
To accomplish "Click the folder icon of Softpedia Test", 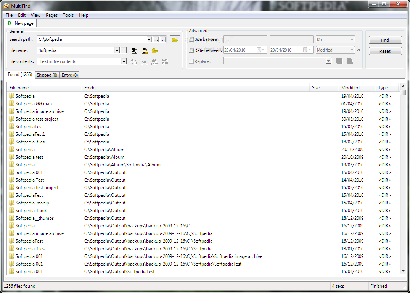I will tap(11, 180).
